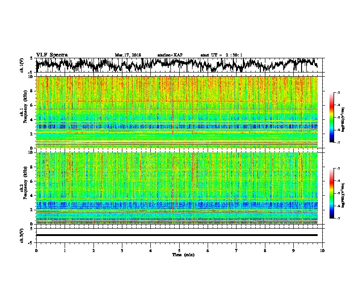Click the "-7" label on ch.1 color bar
This screenshot has height=281, width=363.
[x=338, y=142]
